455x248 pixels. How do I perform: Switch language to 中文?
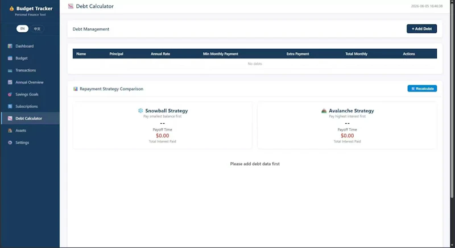(x=37, y=28)
